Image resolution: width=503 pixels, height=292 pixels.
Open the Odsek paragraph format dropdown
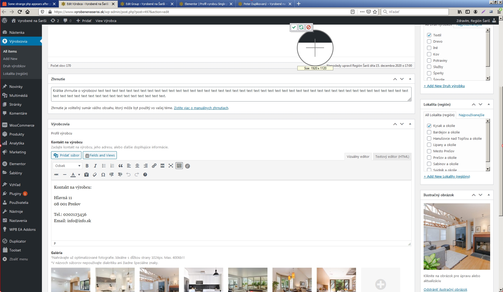point(67,166)
